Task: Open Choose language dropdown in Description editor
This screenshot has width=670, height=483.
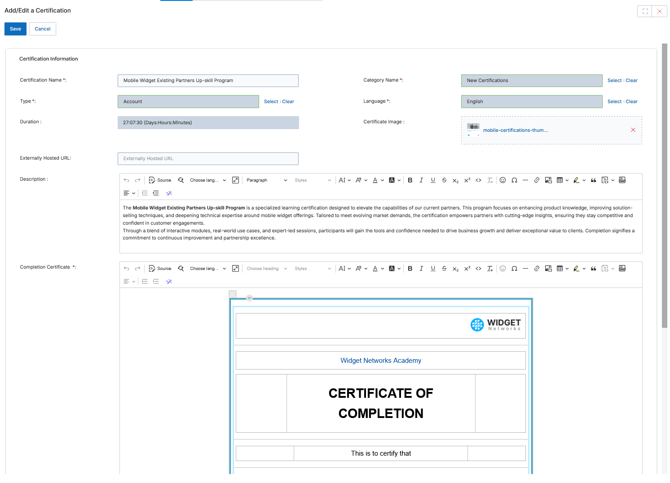Action: point(208,180)
